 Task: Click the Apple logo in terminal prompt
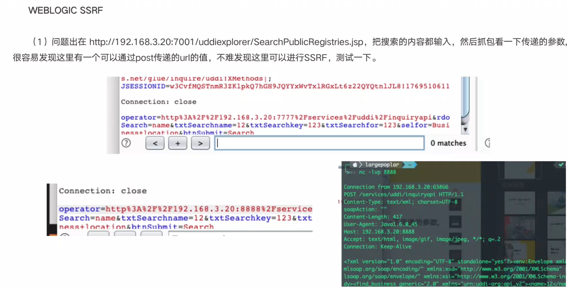point(355,164)
